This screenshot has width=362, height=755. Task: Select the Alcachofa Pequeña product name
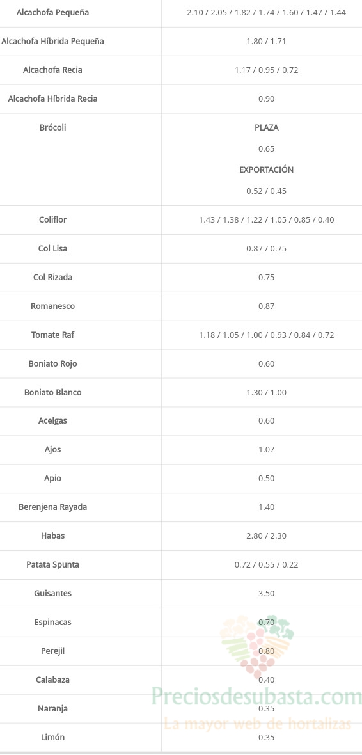52,13
